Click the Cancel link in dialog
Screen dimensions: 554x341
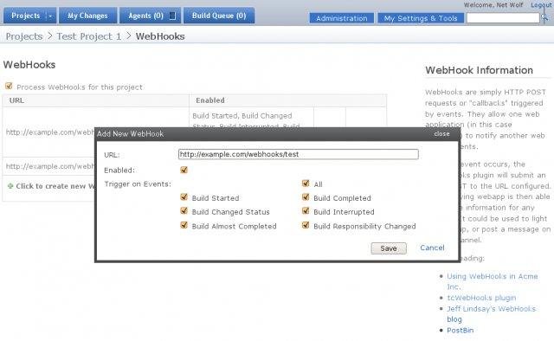[x=432, y=248]
